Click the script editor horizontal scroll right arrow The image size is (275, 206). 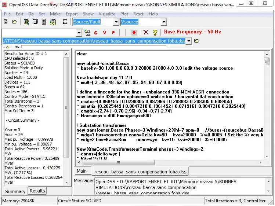260,162
